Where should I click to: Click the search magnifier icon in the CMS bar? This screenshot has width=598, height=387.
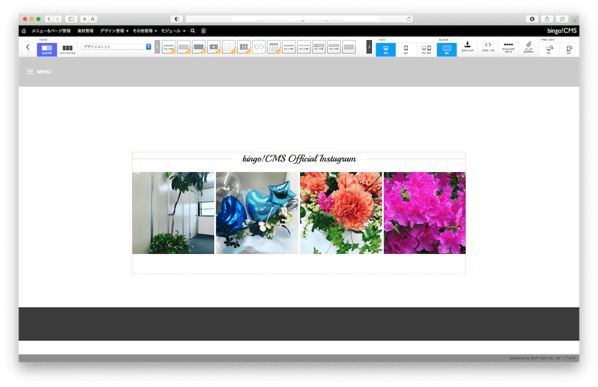pyautogui.click(x=193, y=31)
